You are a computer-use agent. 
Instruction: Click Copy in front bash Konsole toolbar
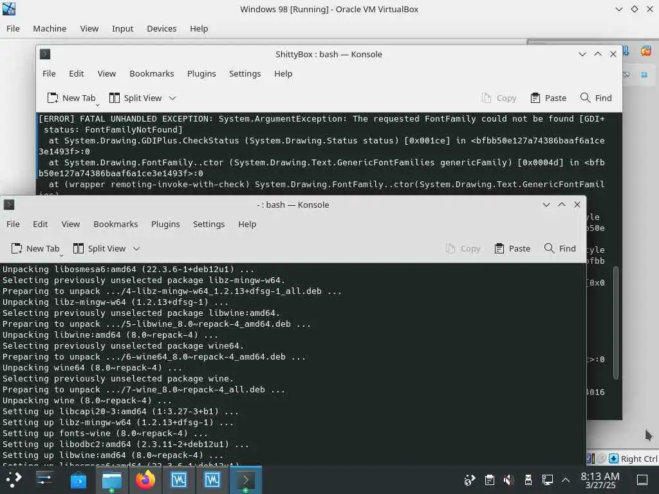[463, 248]
